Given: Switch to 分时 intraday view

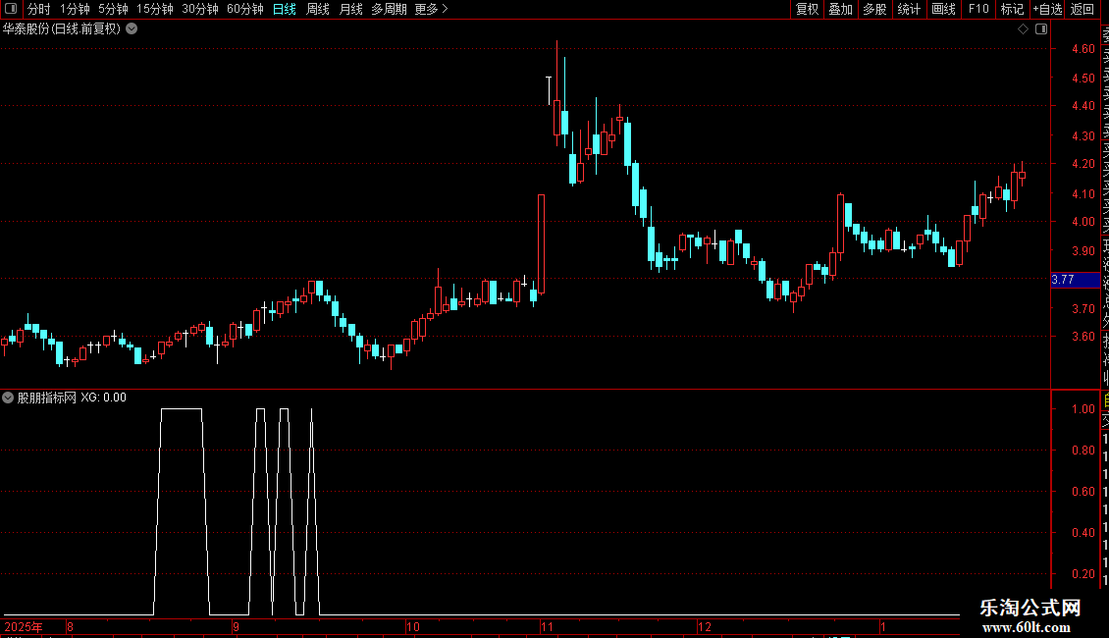Looking at the screenshot, I should coord(39,9).
